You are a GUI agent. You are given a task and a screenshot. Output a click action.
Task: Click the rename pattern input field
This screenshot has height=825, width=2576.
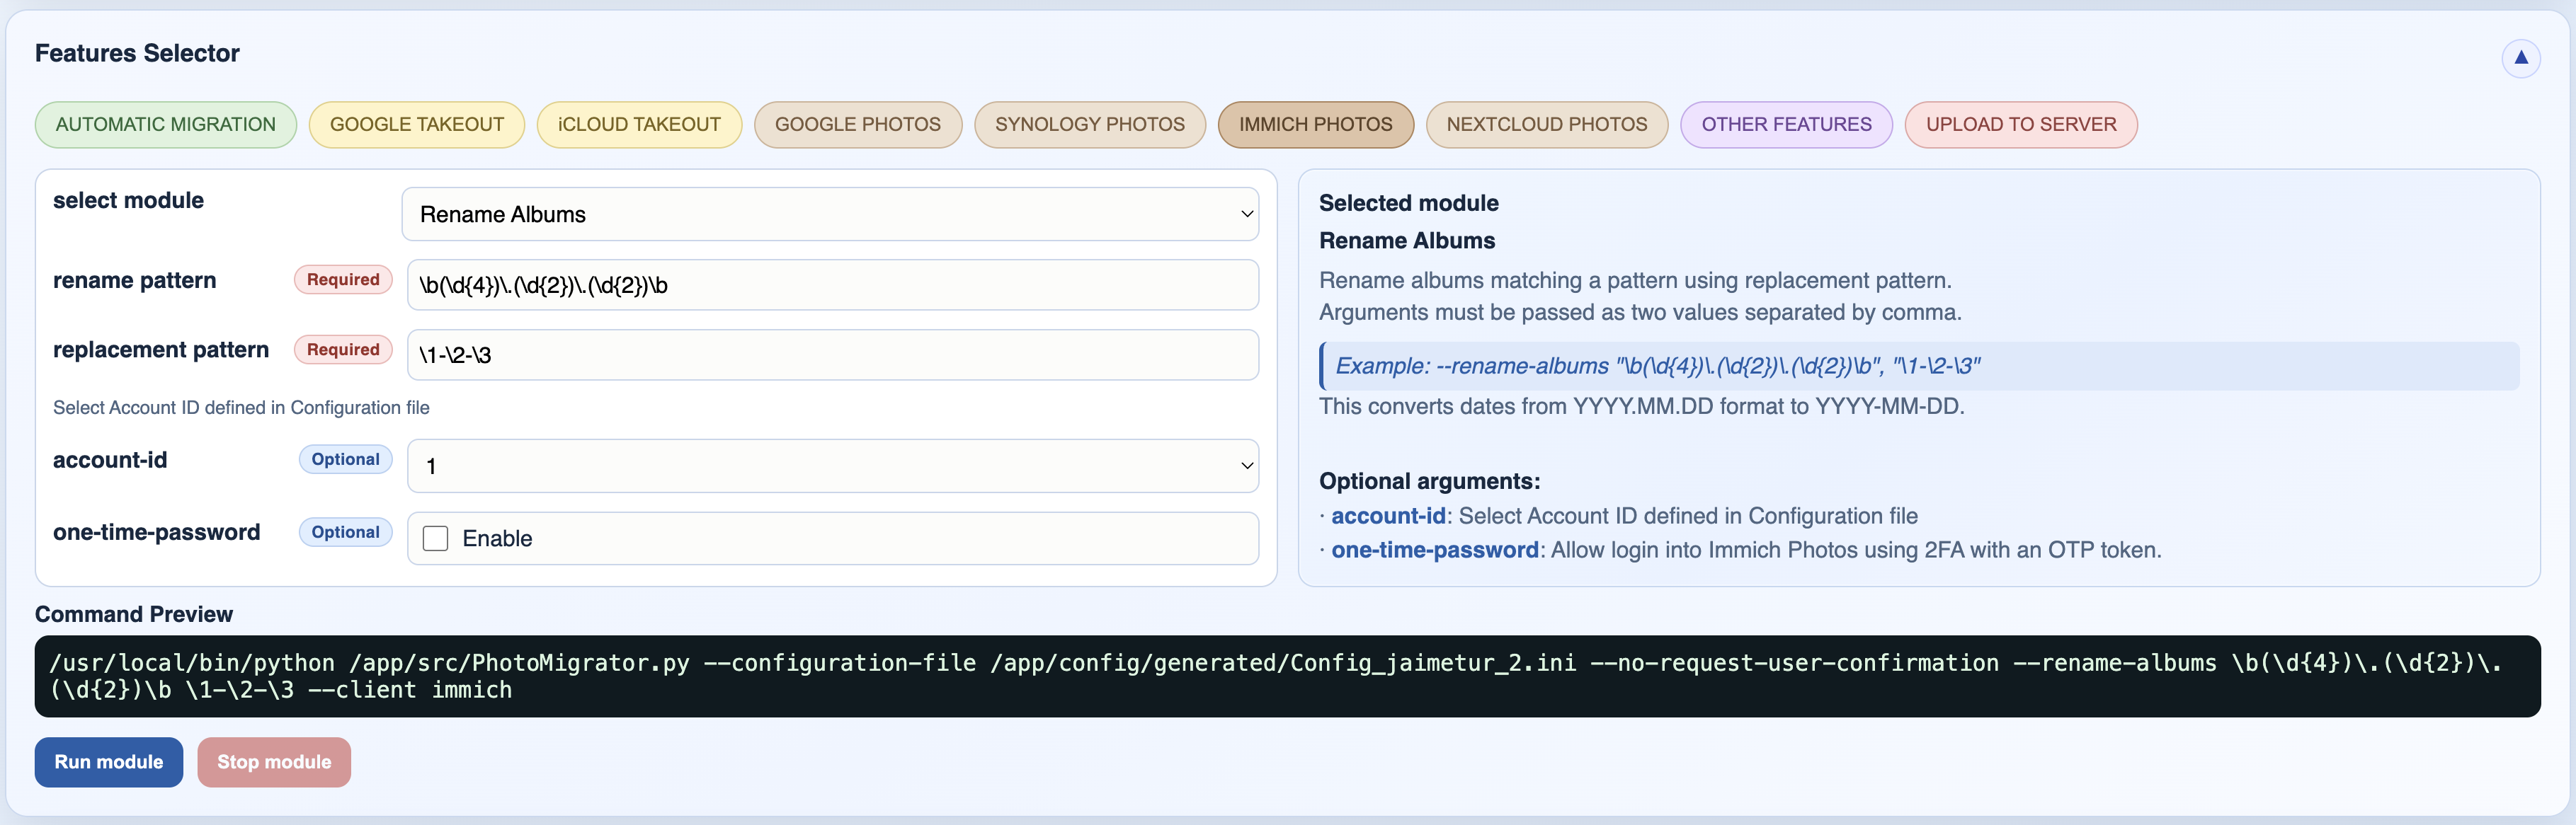tap(833, 284)
